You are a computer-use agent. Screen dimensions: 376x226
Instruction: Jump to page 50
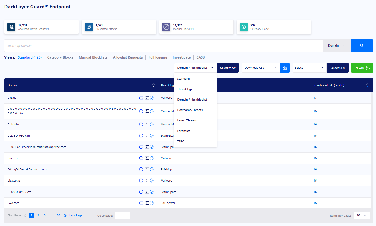pos(58,216)
